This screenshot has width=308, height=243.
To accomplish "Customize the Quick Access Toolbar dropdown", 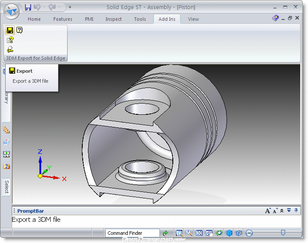I will point(70,7).
